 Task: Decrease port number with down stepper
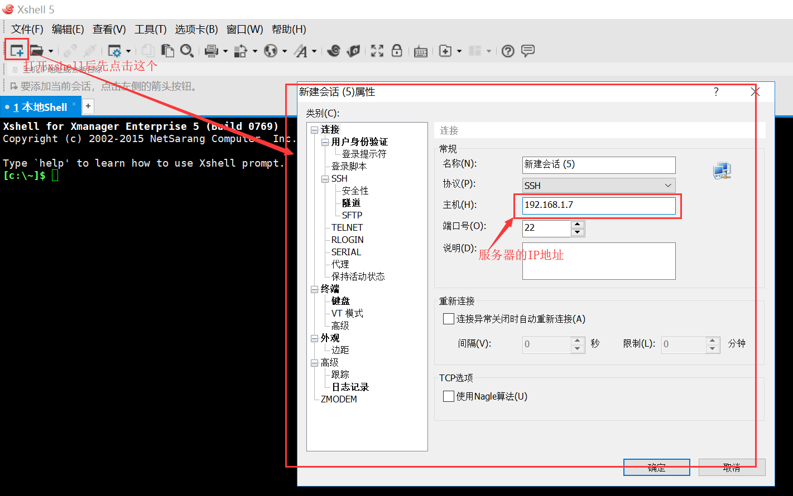click(x=578, y=232)
